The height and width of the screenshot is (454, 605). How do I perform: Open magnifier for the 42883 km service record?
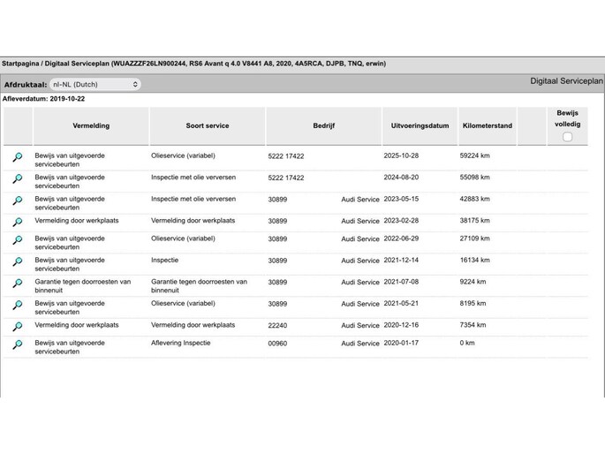tap(17, 201)
